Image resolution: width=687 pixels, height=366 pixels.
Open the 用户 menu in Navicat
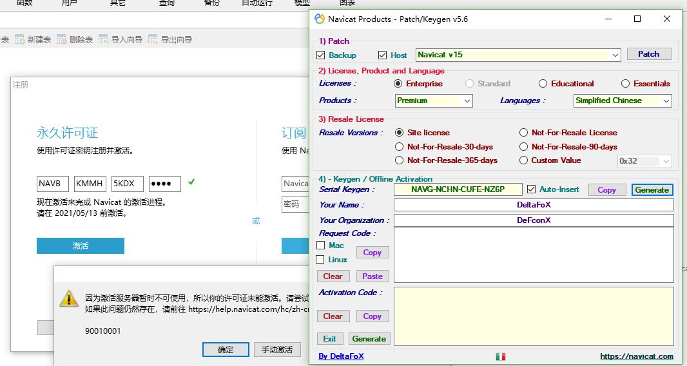coord(69,3)
